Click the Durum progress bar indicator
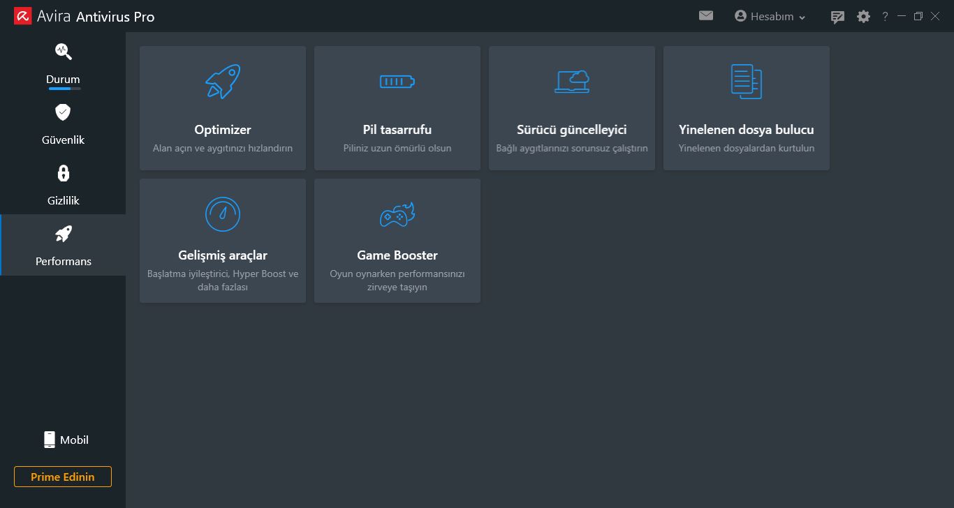Screen dimensions: 954x508 point(64,89)
